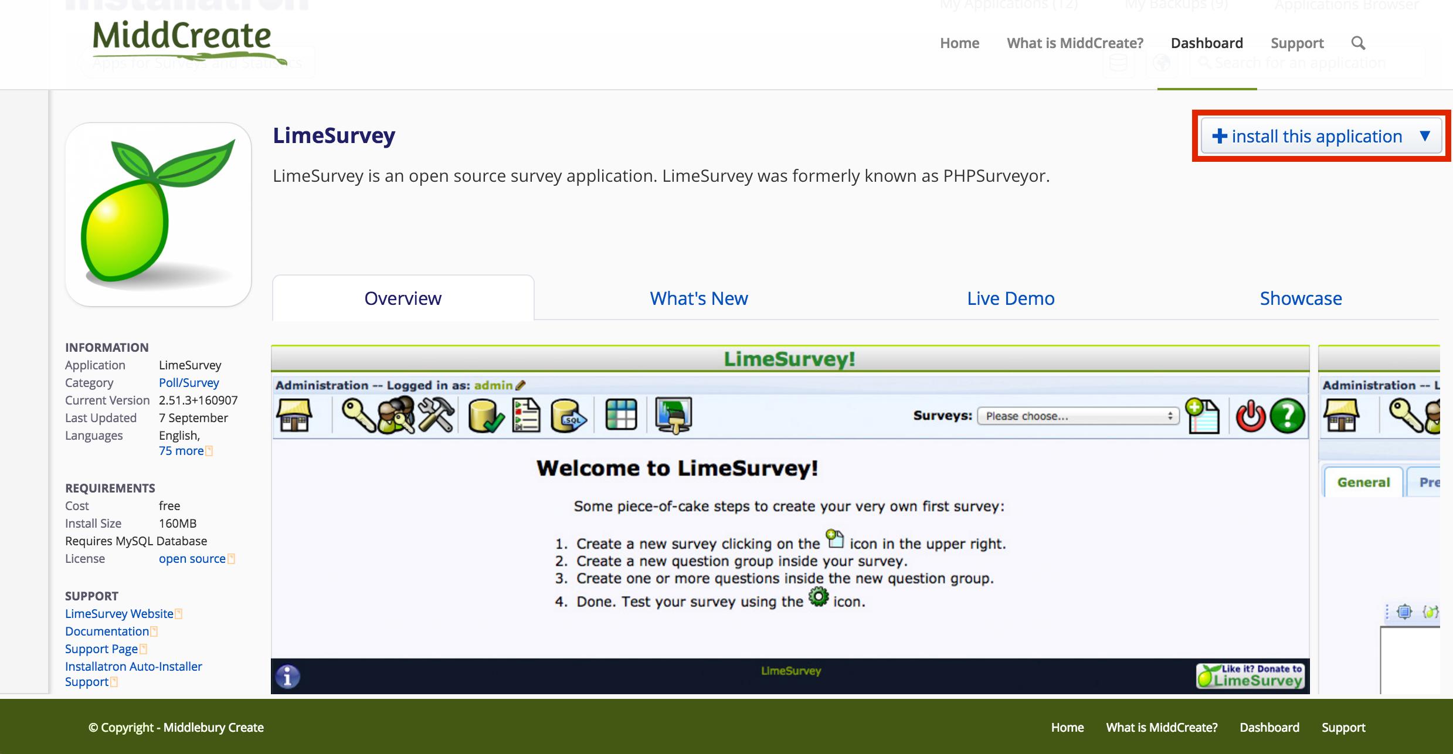The width and height of the screenshot is (1453, 754).
Task: Click the search magnifier icon in header
Action: [1358, 43]
